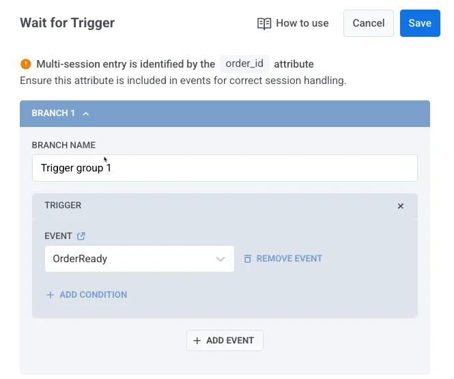
Task: Click the trash icon for Remove Event
Action: coord(248,259)
